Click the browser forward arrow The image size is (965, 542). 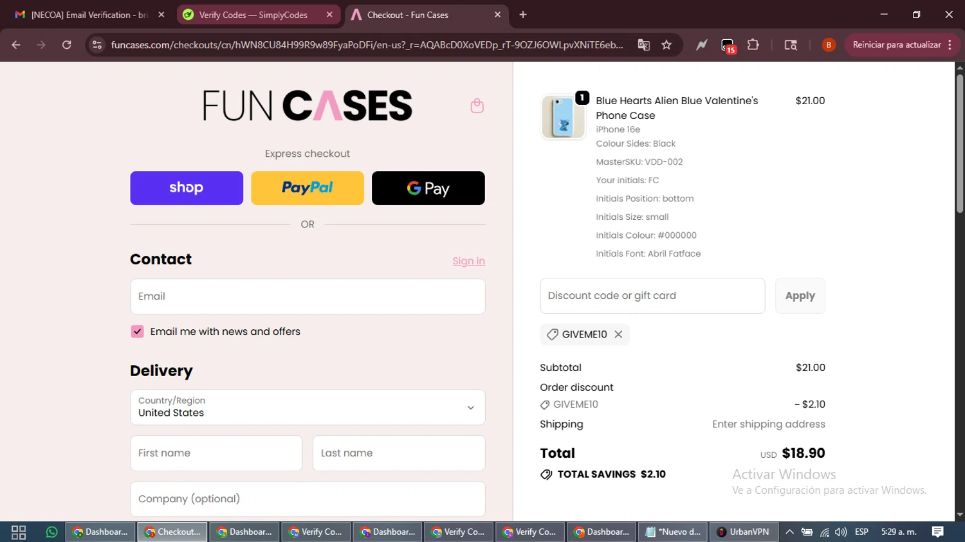click(41, 44)
